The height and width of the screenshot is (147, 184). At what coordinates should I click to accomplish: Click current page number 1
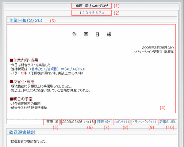coord(80,13)
